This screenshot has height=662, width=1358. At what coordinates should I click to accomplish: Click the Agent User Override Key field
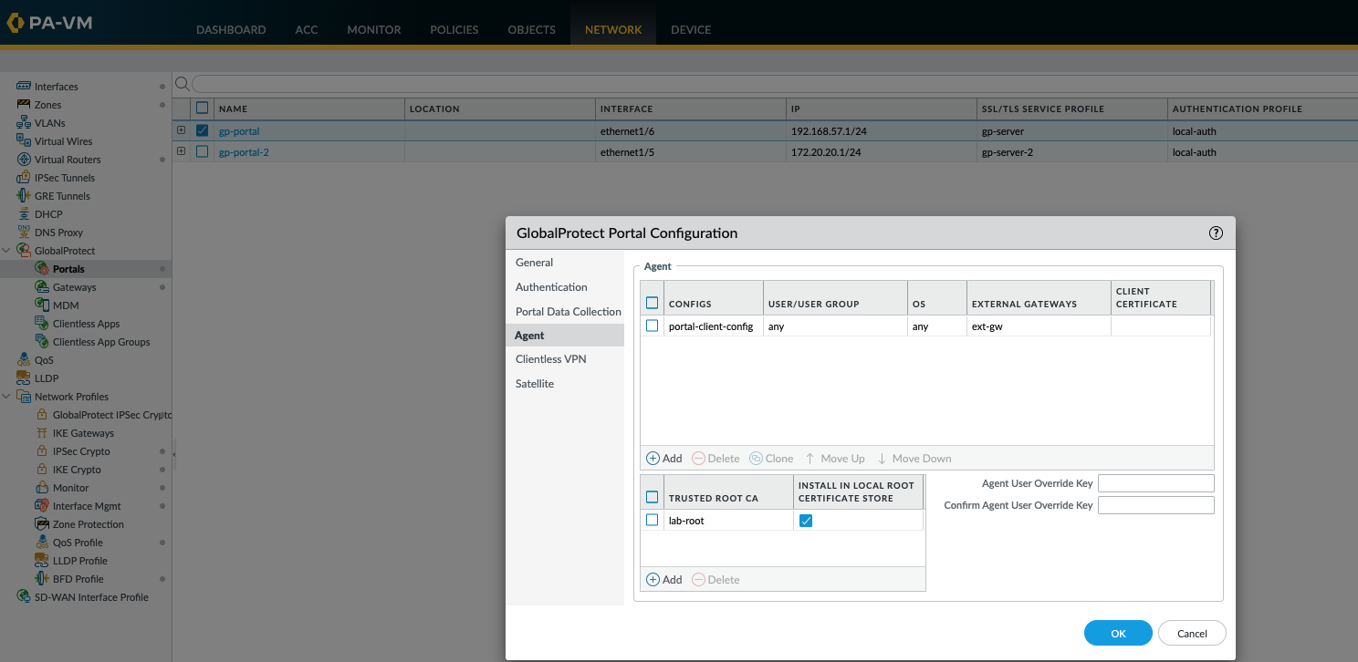pos(1155,482)
